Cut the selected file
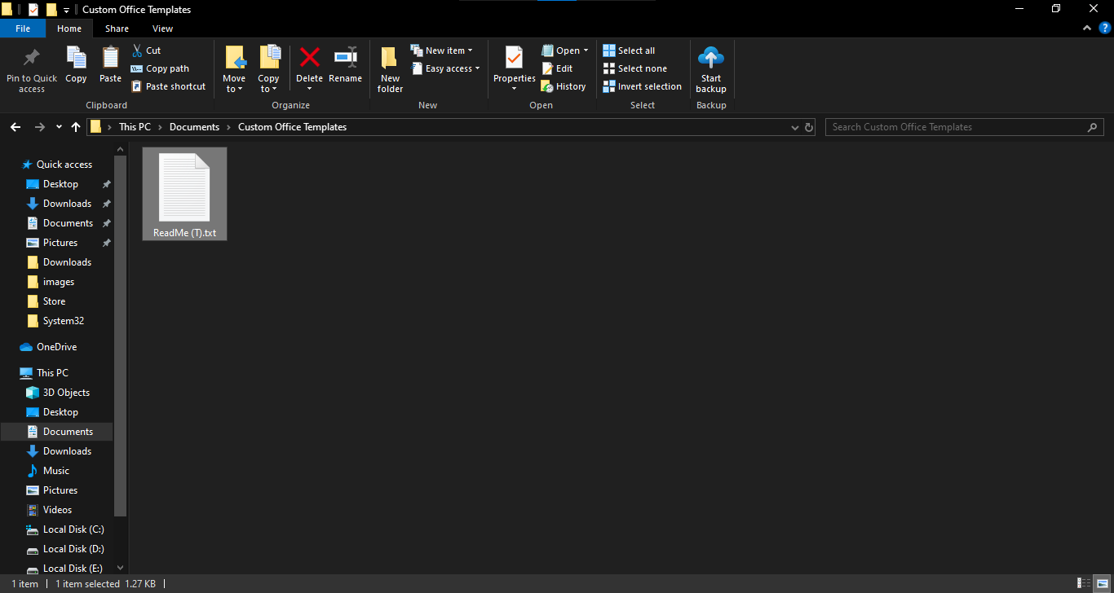The width and height of the screenshot is (1114, 593). coord(146,51)
